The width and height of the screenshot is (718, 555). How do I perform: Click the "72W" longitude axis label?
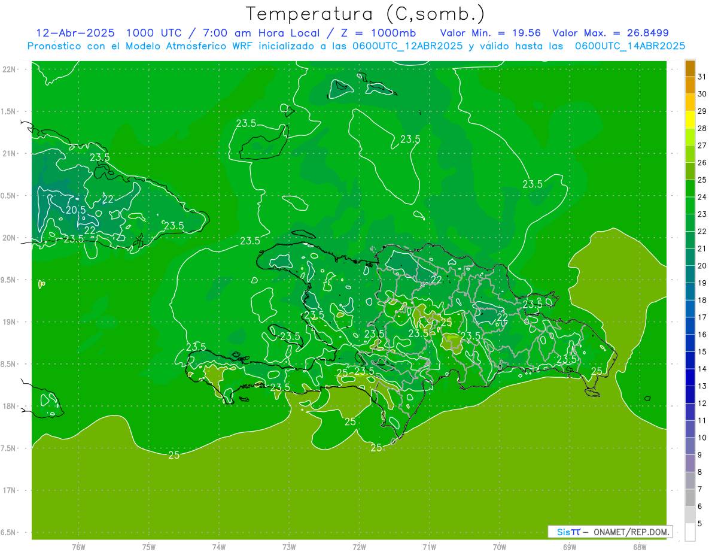pos(359,547)
